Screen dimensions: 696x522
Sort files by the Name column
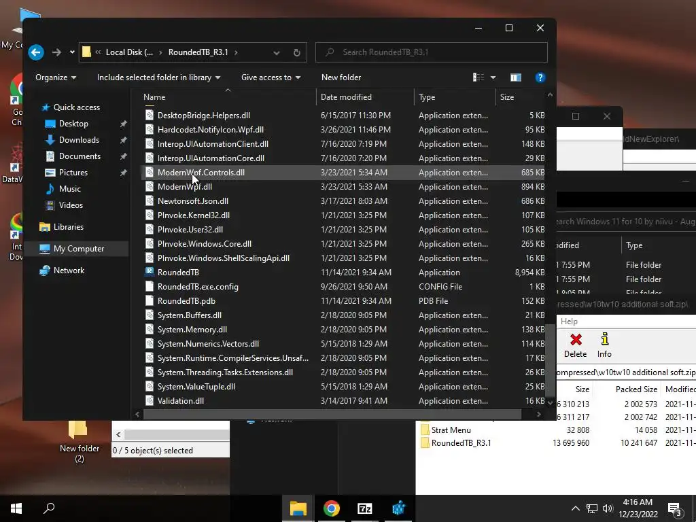[x=228, y=97]
